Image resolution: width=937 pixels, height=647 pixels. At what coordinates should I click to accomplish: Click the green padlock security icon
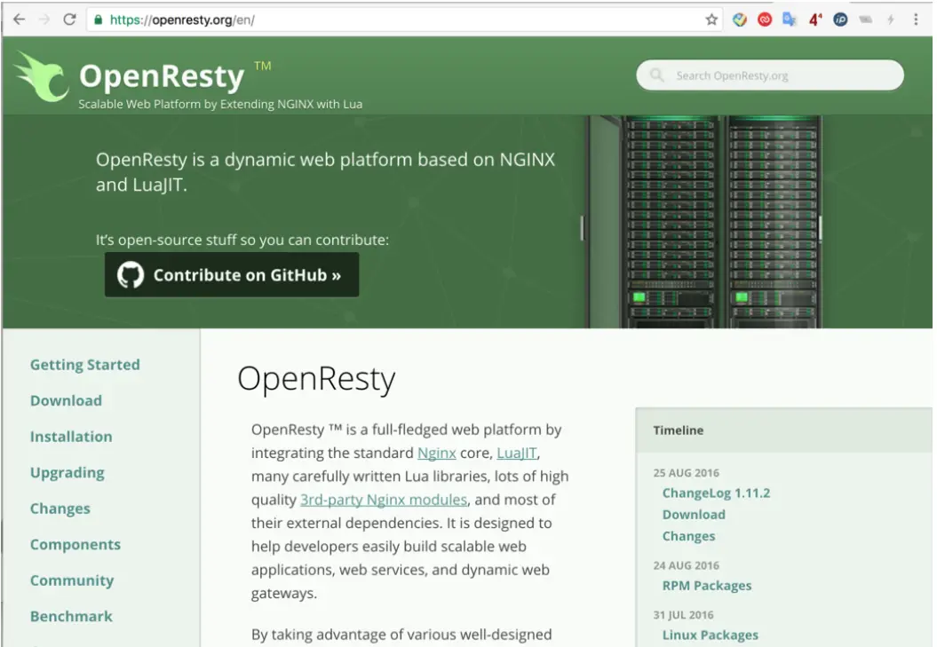coord(98,20)
